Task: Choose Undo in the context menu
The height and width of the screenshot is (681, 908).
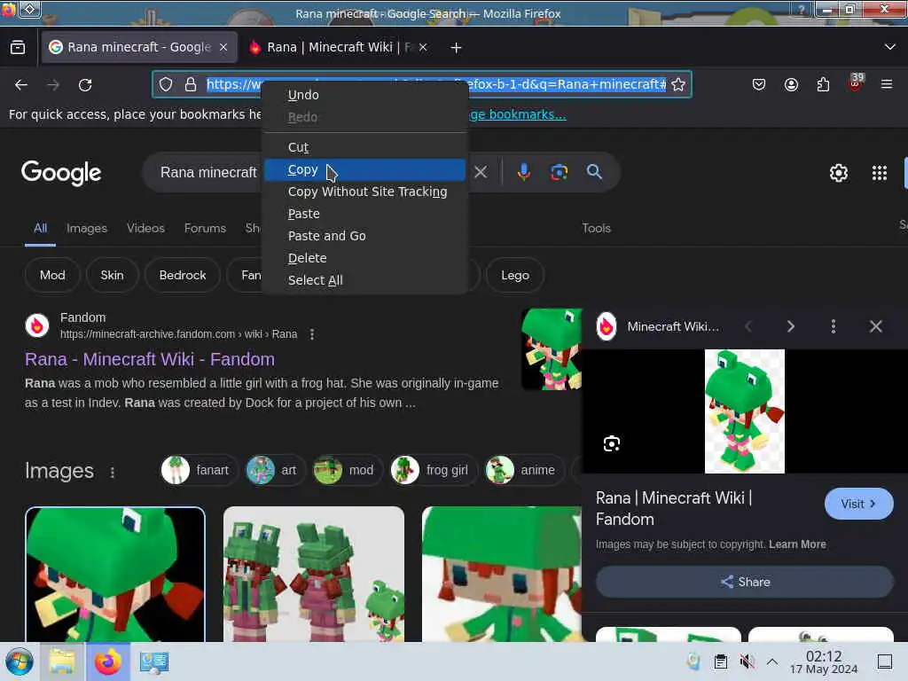Action: point(364,95)
